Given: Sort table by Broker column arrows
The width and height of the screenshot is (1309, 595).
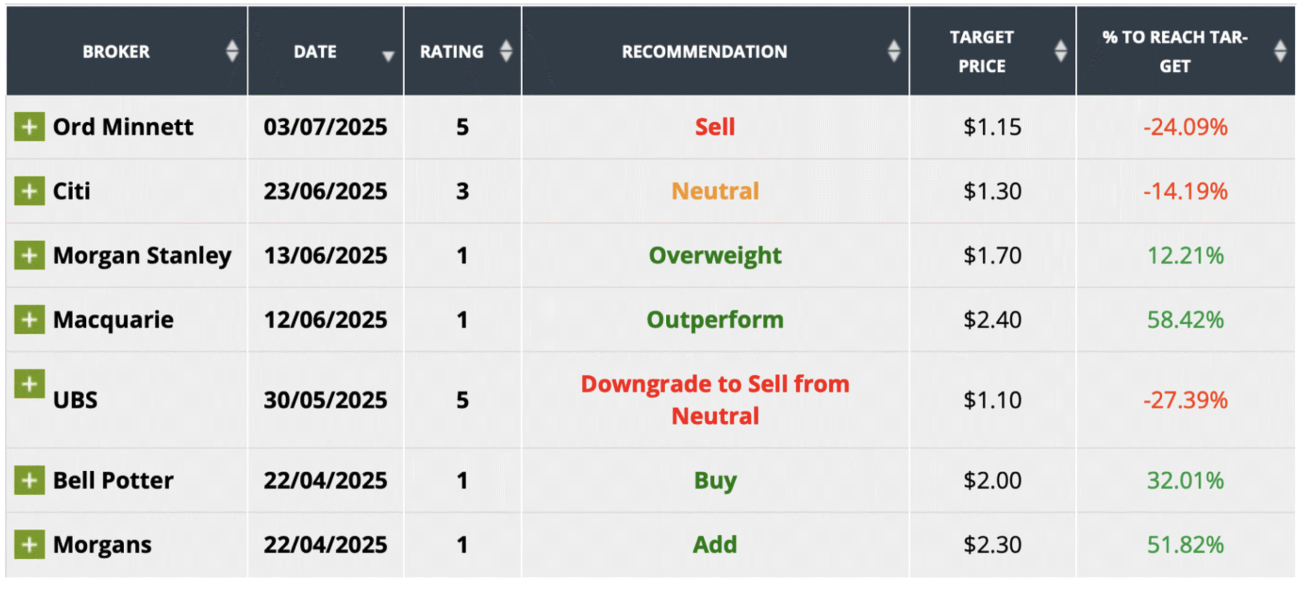Looking at the screenshot, I should [232, 51].
